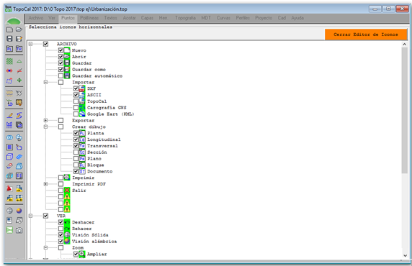Click the Save floppy disk icon in left toolbar
Screen dimensions: 412x266
click(x=9, y=39)
